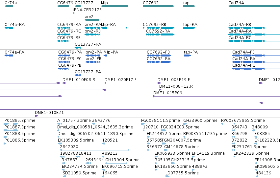
Task: Click protein tap-PA
Action: pyautogui.click(x=187, y=56)
